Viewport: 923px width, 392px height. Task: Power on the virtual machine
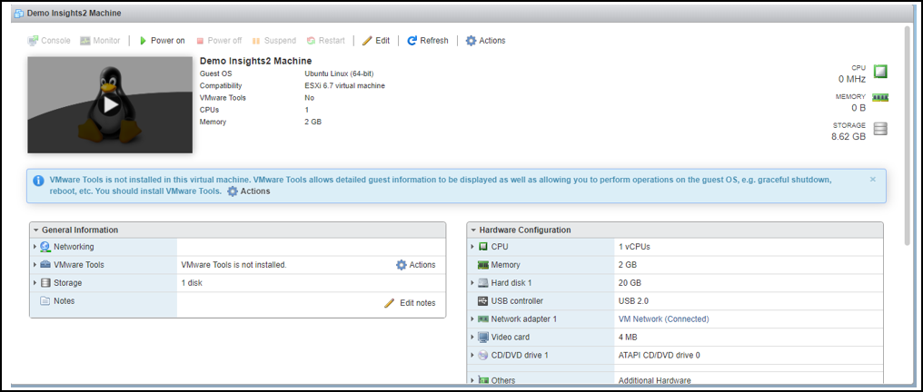[x=162, y=41]
